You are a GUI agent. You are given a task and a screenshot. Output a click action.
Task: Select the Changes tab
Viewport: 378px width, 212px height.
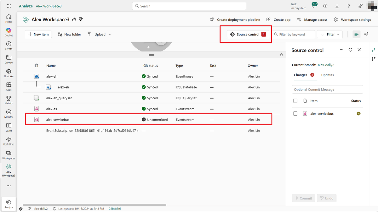(301, 75)
